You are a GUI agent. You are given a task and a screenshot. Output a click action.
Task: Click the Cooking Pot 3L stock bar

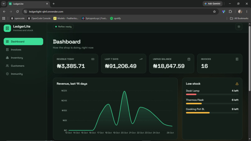point(212,113)
